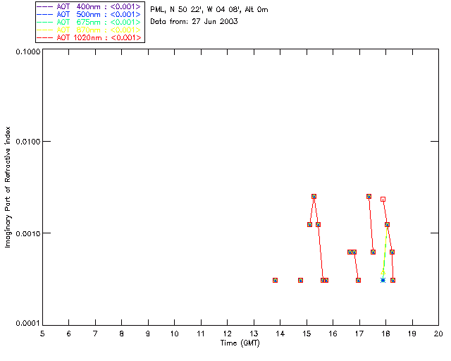This screenshot has height=361, width=451.
Task: Click the AOT 1020nm legend entry
Action: (x=89, y=37)
